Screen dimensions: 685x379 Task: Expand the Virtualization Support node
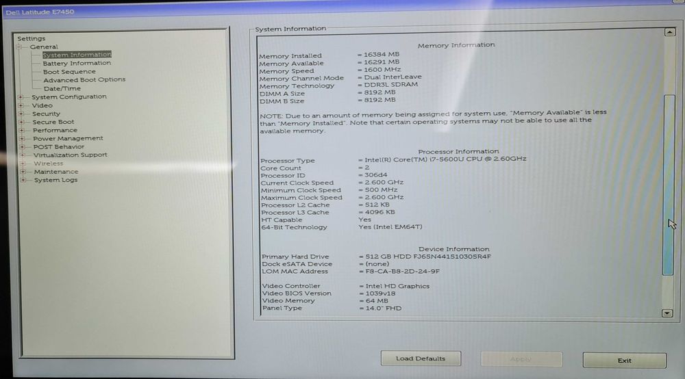pos(23,155)
